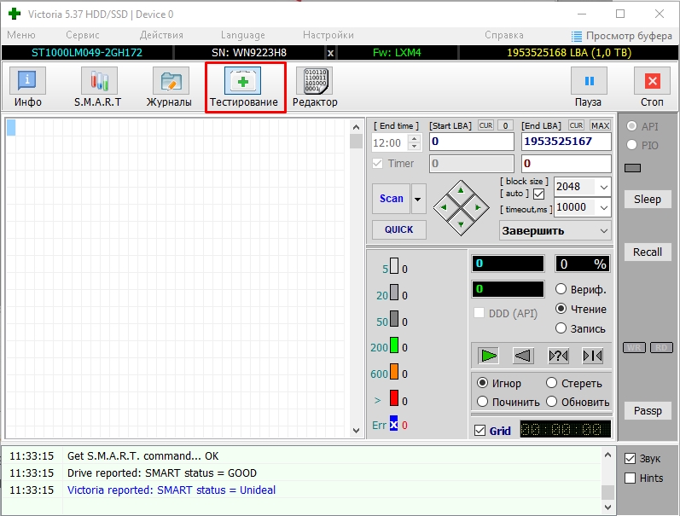The height and width of the screenshot is (516, 680).
Task: Click the right arrow on navigation diamond
Action: point(478,207)
